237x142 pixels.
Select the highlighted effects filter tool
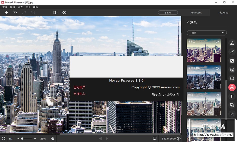[x=232, y=87]
